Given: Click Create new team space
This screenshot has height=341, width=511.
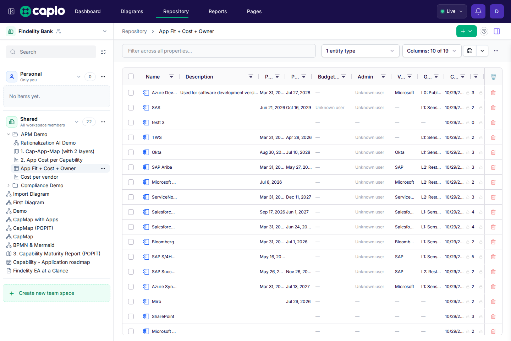Looking at the screenshot, I should click(56, 293).
